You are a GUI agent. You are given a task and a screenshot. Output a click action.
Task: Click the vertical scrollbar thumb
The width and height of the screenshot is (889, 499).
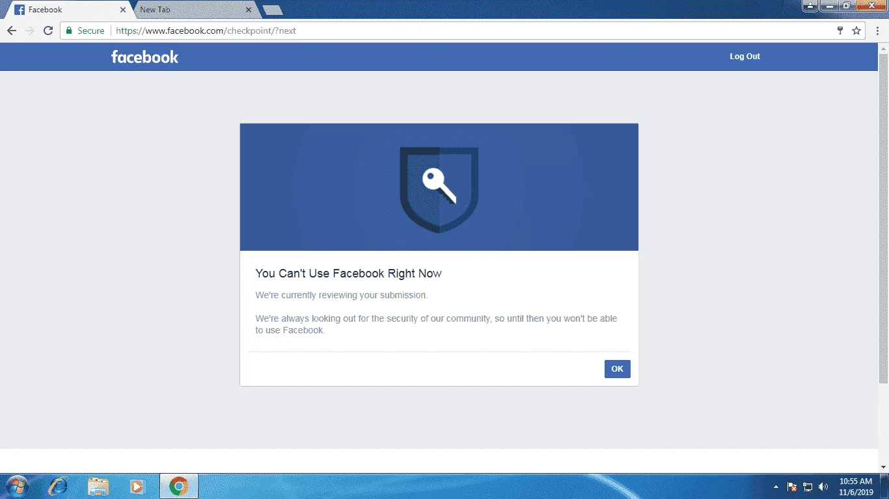click(x=883, y=218)
